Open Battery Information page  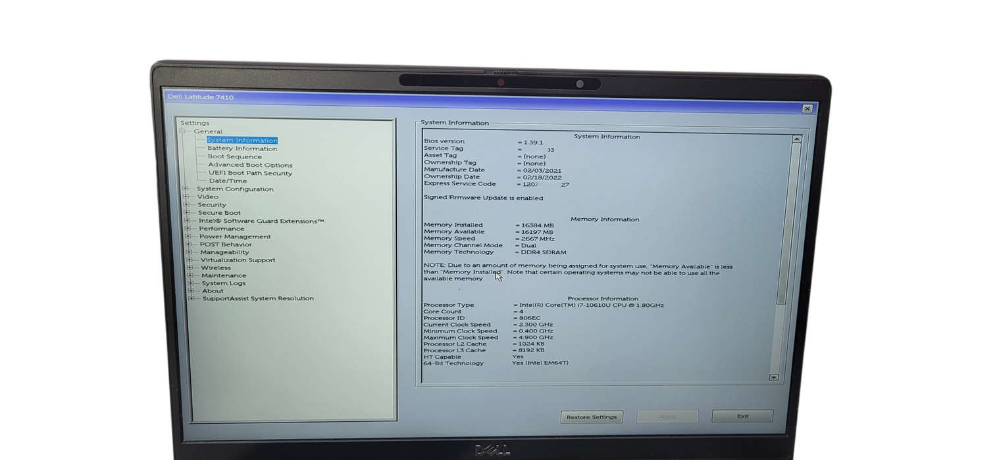click(x=242, y=149)
